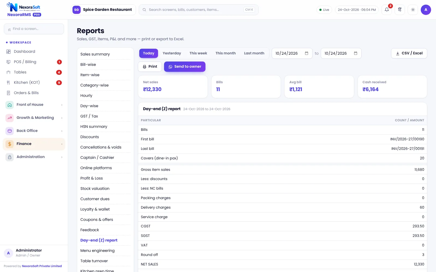
Task: Select This month range tab
Action: coord(225,53)
